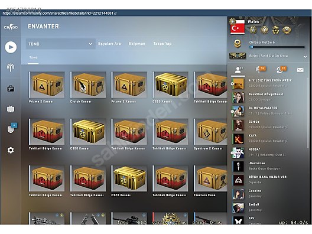
Task: Open pending invites icon with badge 31
Action: pos(281,70)
